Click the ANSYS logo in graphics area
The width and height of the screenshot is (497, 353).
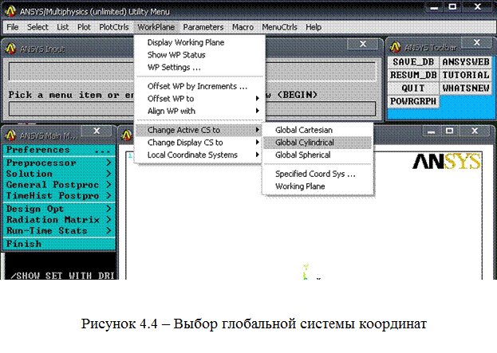pyautogui.click(x=447, y=162)
